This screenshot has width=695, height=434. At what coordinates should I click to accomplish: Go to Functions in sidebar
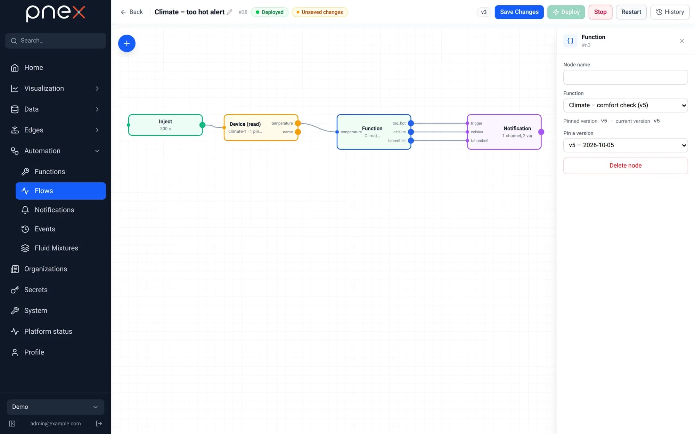point(50,172)
